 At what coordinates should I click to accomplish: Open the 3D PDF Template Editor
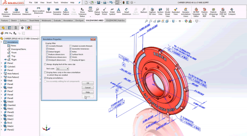196,12
